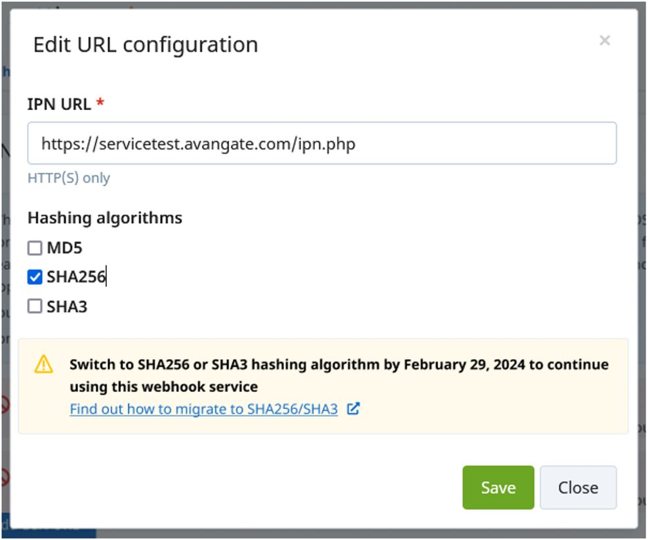The height and width of the screenshot is (540, 648).
Task: Select the MD5 label text
Action: coord(64,248)
